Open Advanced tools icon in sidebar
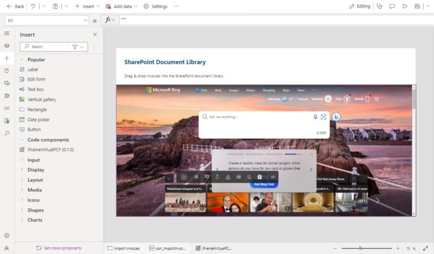This screenshot has height=254, width=434. coord(7,121)
